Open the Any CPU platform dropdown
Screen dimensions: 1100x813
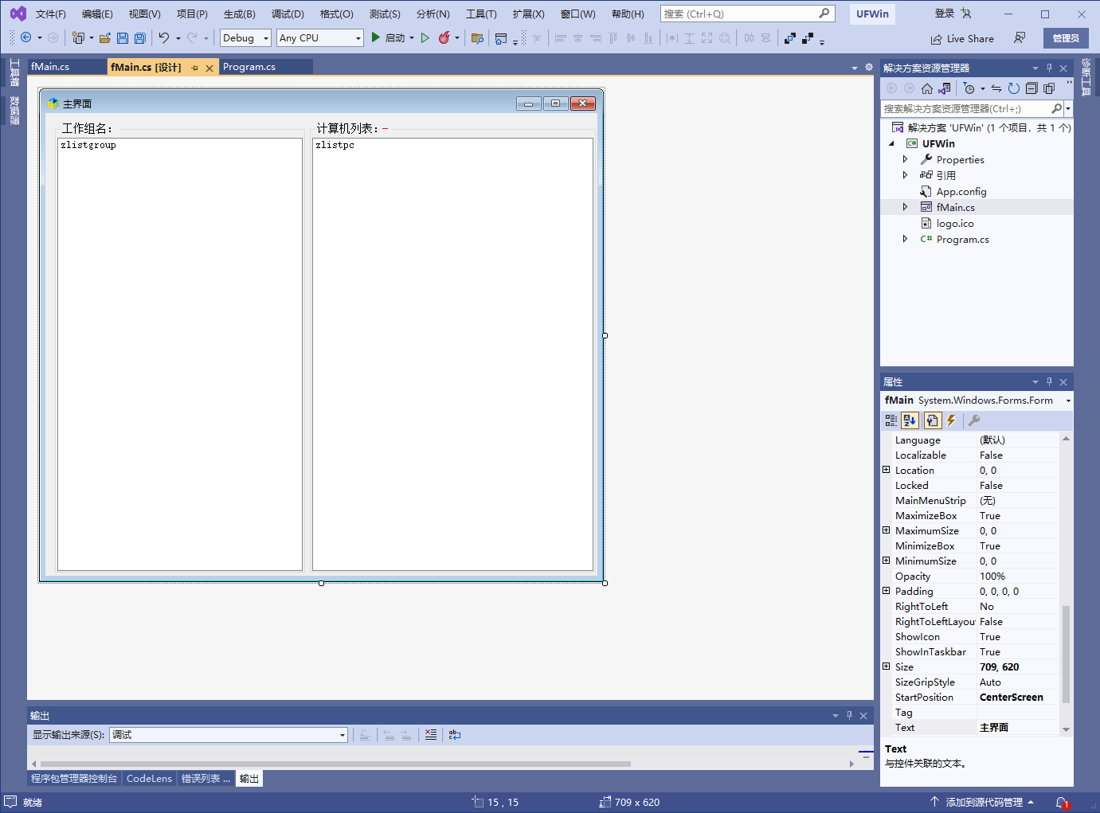[x=319, y=38]
